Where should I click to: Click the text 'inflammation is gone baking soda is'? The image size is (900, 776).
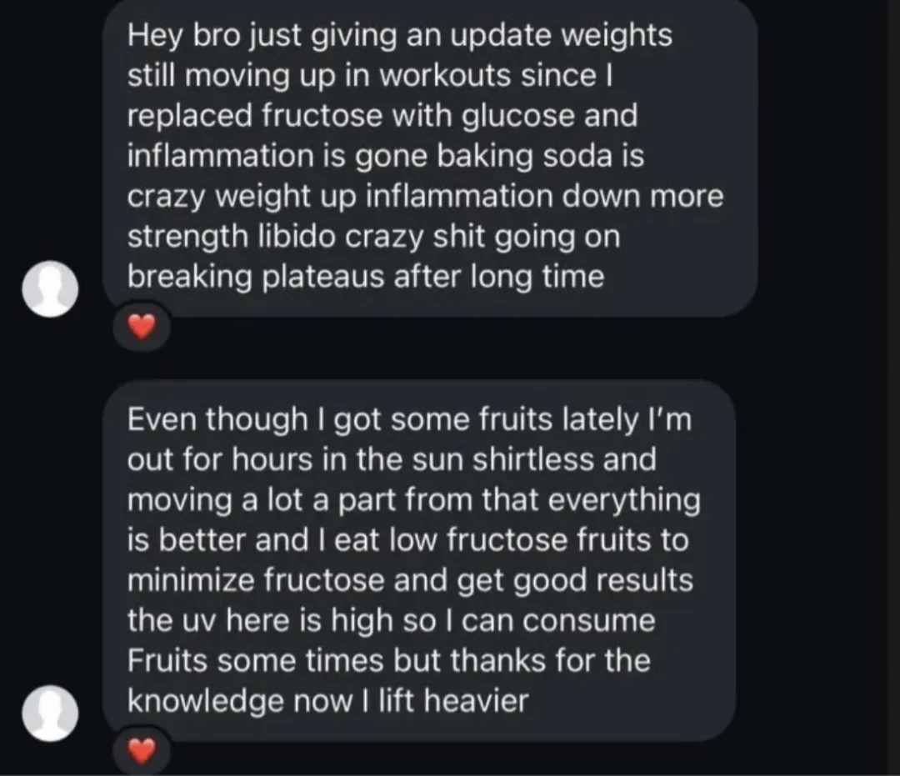[386, 156]
